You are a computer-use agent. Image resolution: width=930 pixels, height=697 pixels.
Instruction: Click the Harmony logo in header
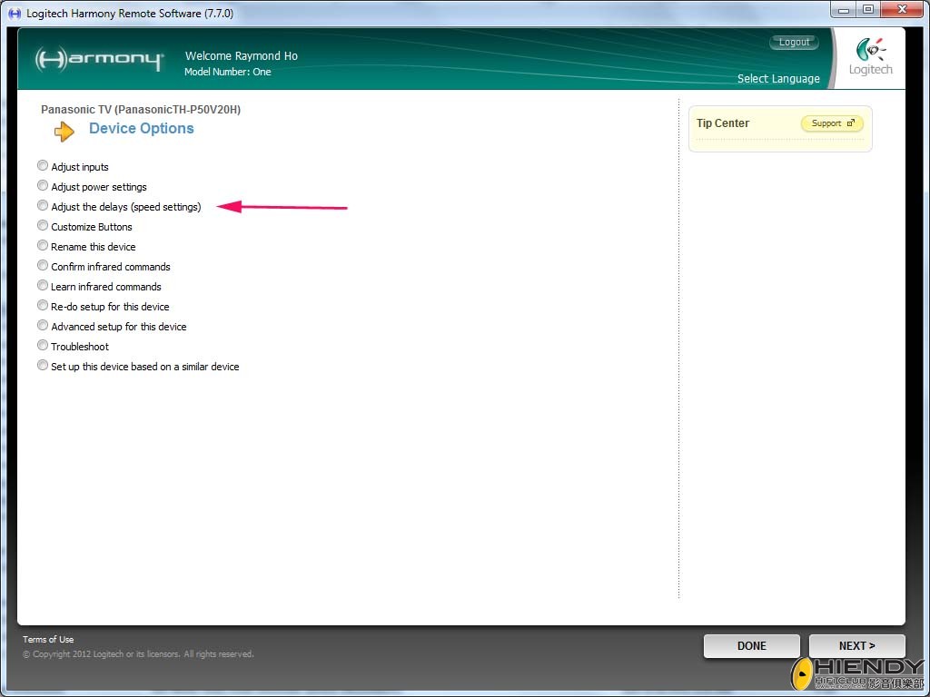99,60
